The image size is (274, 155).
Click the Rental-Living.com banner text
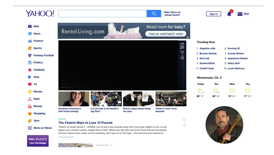[83, 31]
